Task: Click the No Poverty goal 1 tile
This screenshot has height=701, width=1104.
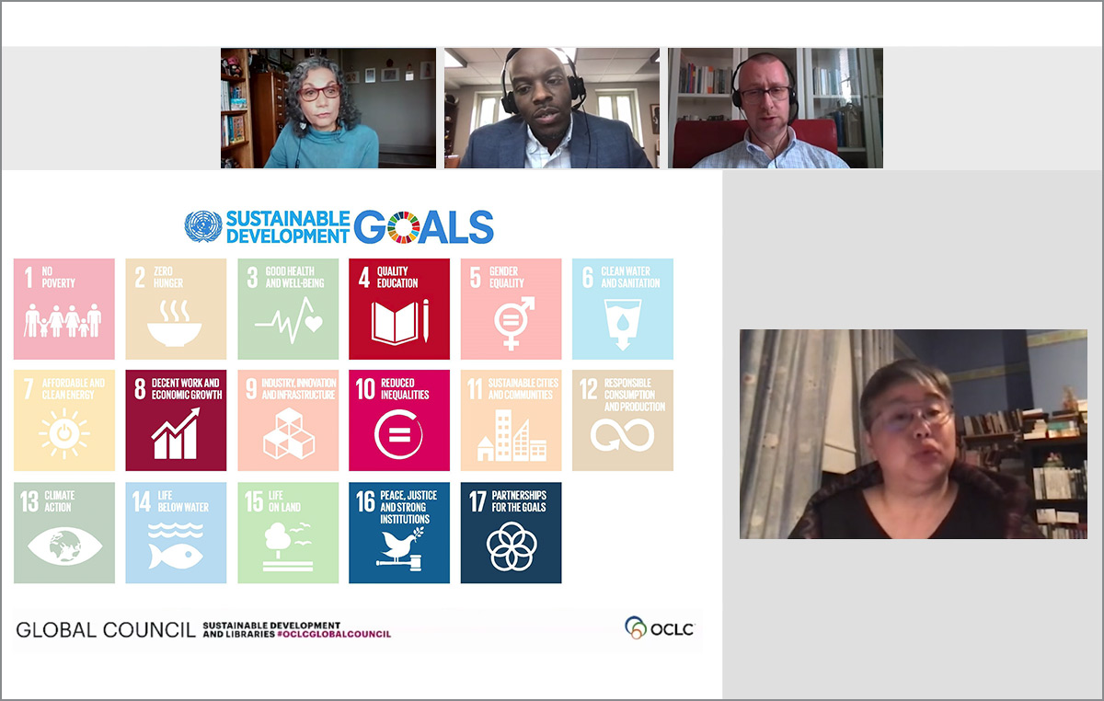Action: pyautogui.click(x=64, y=308)
